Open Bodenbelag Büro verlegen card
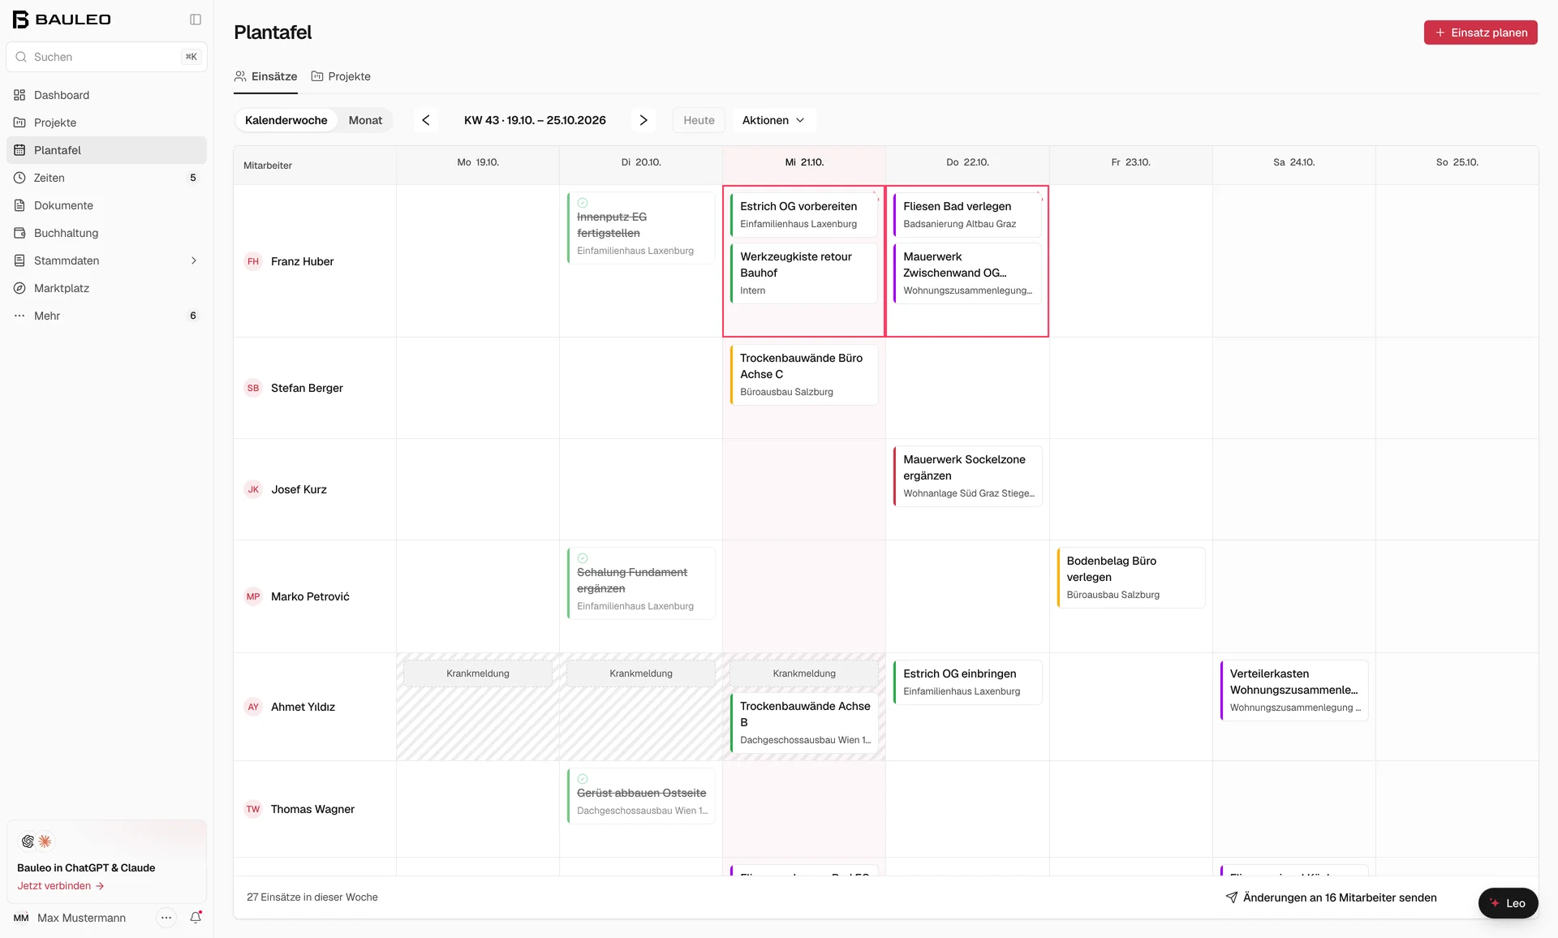Viewport: 1558px width, 938px height. click(x=1130, y=577)
